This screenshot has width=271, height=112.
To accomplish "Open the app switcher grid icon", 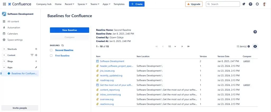I will click(4, 4).
